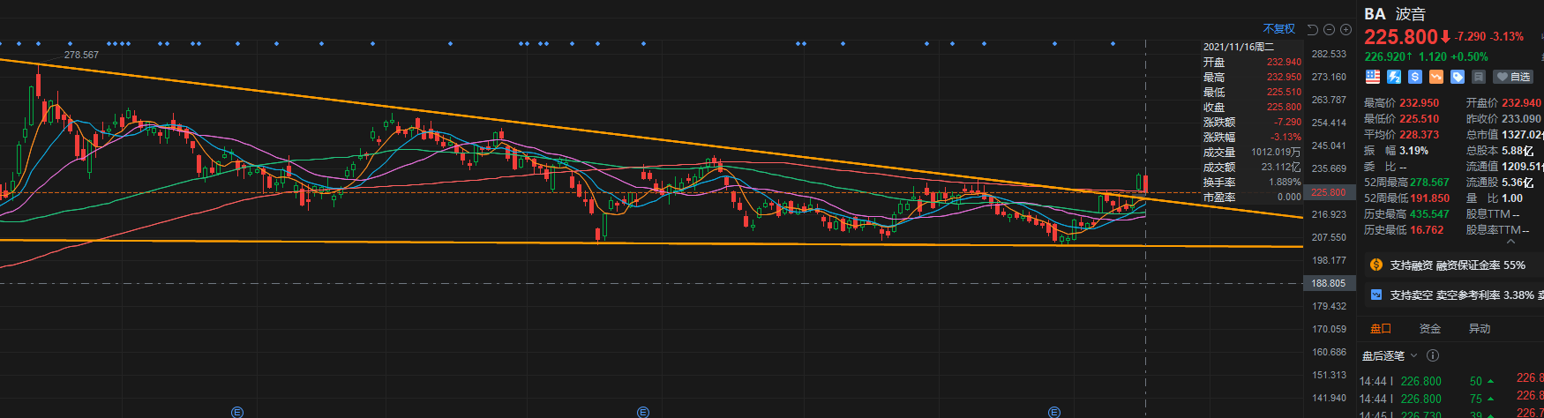Open the 不复权 price adjustment dropdown
The image size is (1544, 418).
(x=1278, y=29)
